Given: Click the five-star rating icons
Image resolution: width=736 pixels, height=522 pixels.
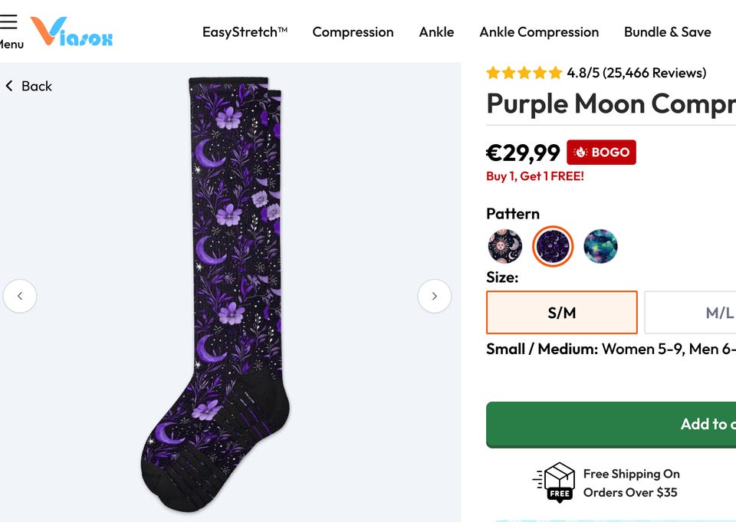Looking at the screenshot, I should (x=524, y=74).
